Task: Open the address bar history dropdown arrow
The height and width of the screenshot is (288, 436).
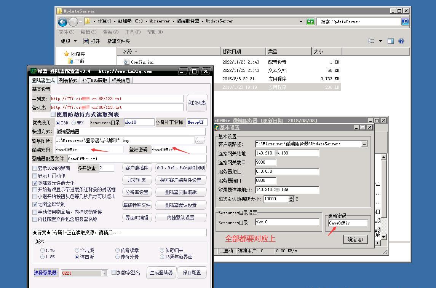Action: tap(301, 22)
